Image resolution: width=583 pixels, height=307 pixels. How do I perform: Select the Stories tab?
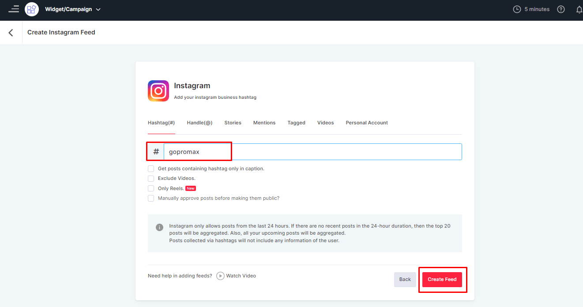[233, 123]
